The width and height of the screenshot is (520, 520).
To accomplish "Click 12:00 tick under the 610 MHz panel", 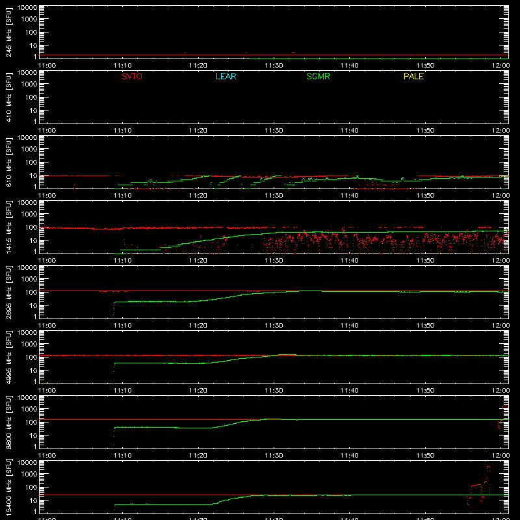I will click(500, 196).
